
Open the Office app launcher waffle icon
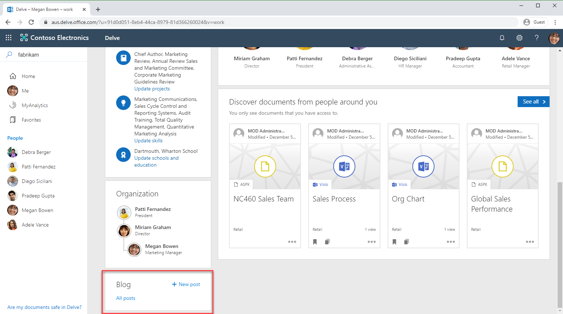point(9,38)
